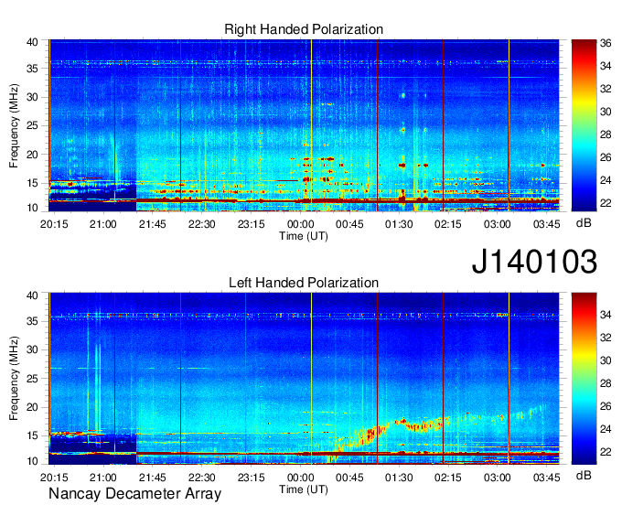This screenshot has width=622, height=505.
Task: Click '01:30' time tick on Right Handed plot
Action: 399,224
